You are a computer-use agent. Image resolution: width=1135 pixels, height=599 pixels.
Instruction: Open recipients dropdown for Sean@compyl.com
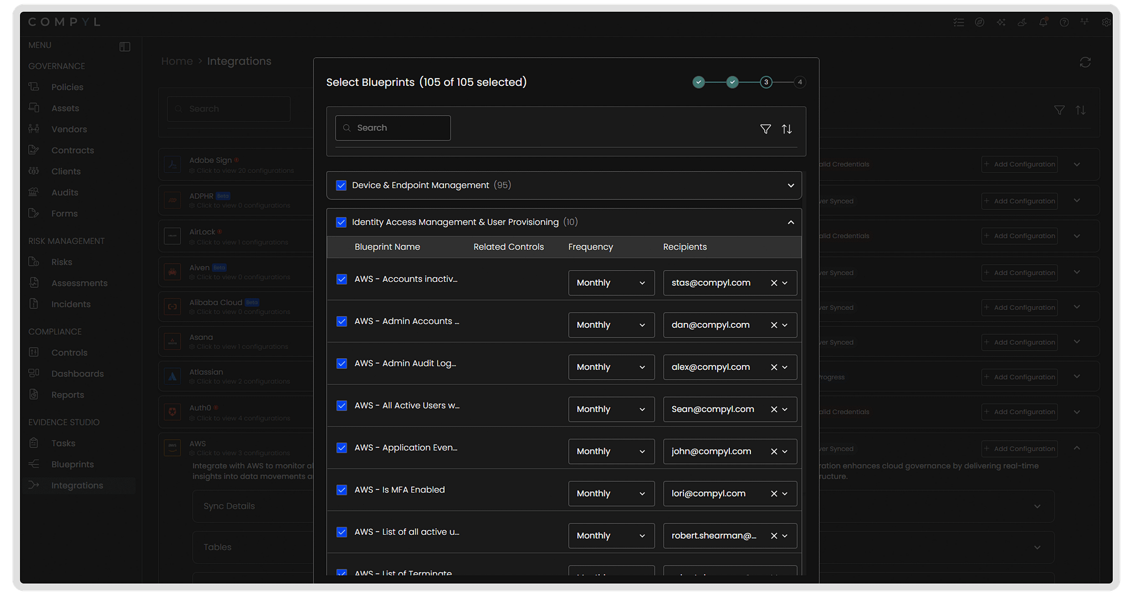click(x=785, y=409)
